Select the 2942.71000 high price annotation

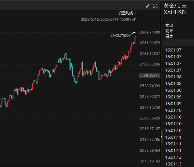120,36
